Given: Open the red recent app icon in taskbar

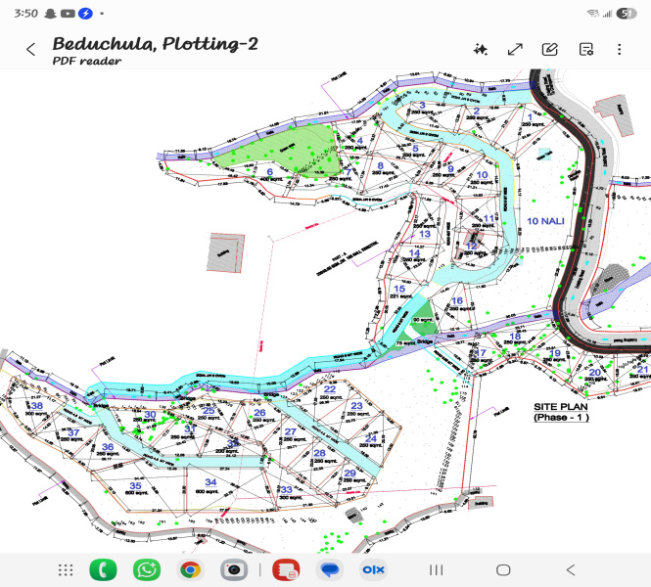Looking at the screenshot, I should pos(285,569).
